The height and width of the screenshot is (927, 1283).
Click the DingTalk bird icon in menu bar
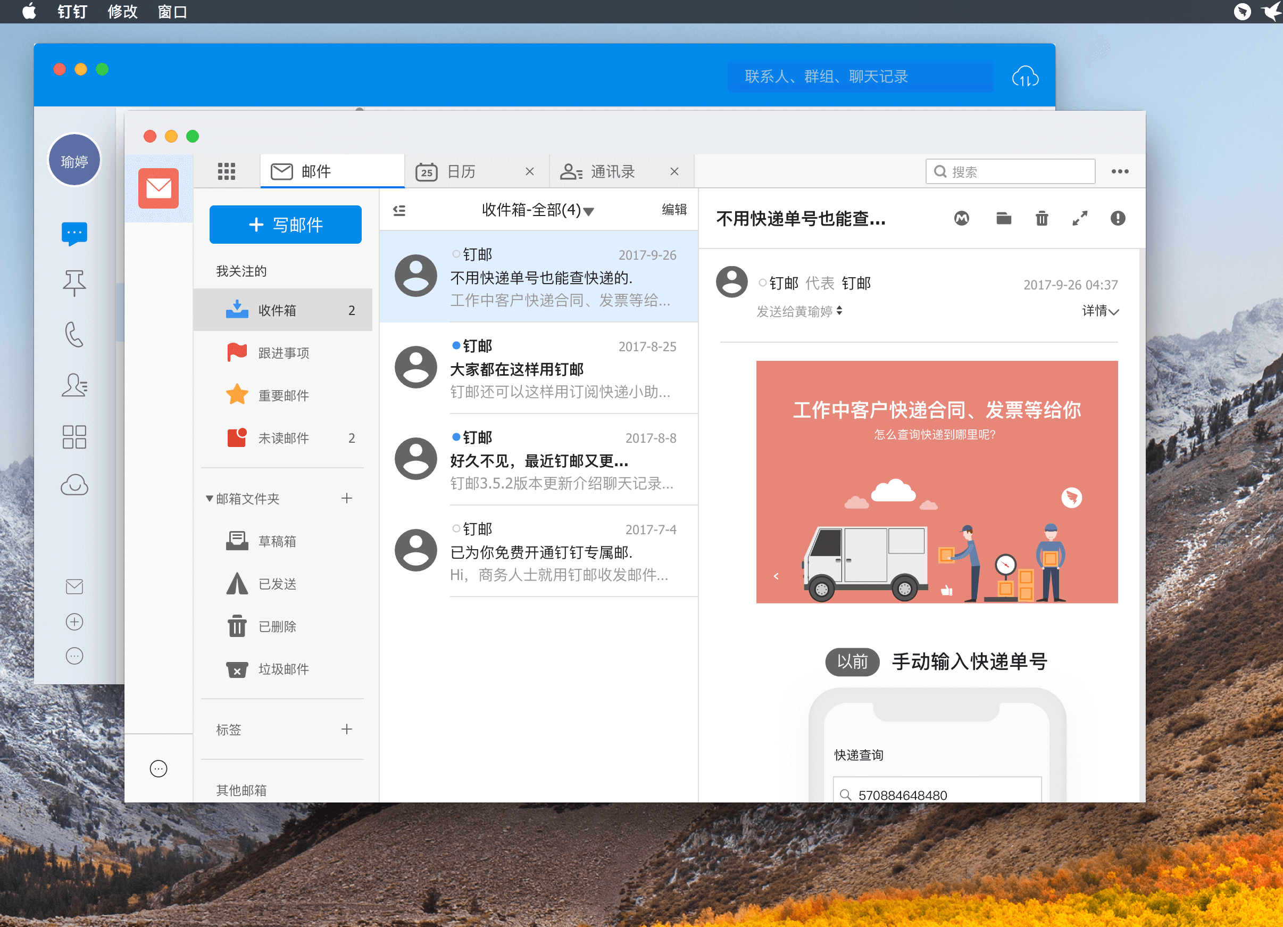1242,11
